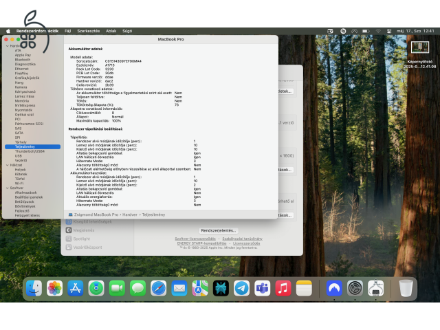The height and width of the screenshot is (330, 440).
Task: Click the Wi-Fi menu bar icon
Action: [378, 31]
